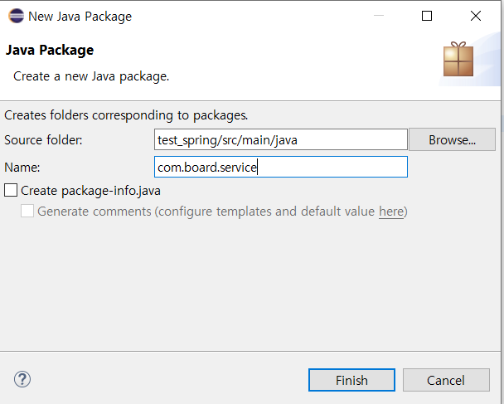The width and height of the screenshot is (504, 404).
Task: Click 'Create a new Java package.' description
Action: click(91, 76)
